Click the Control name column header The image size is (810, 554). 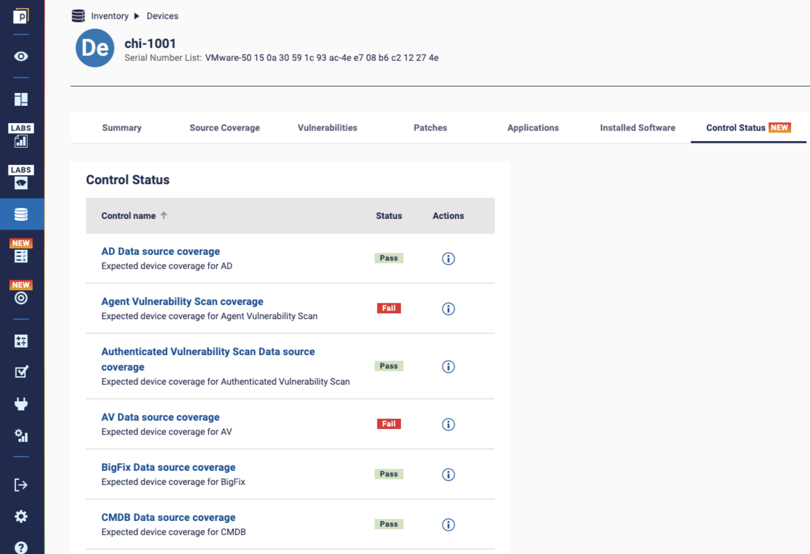(x=128, y=216)
